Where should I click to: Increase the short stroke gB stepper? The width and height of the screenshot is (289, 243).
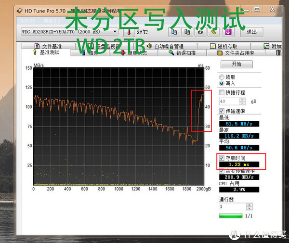242,100
